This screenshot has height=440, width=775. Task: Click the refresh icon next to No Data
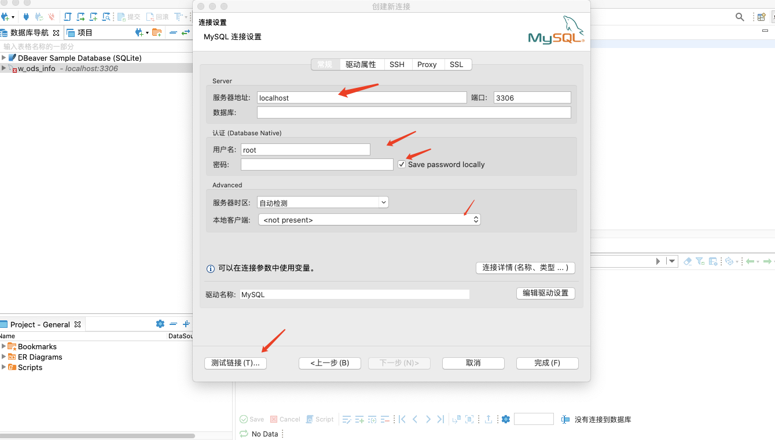pos(244,434)
